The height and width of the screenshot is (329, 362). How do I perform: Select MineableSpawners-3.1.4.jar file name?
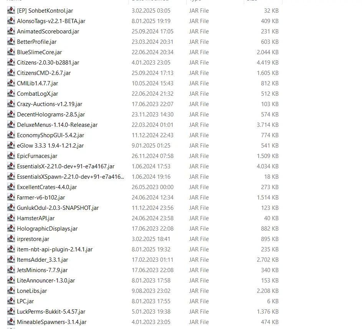coord(52,322)
